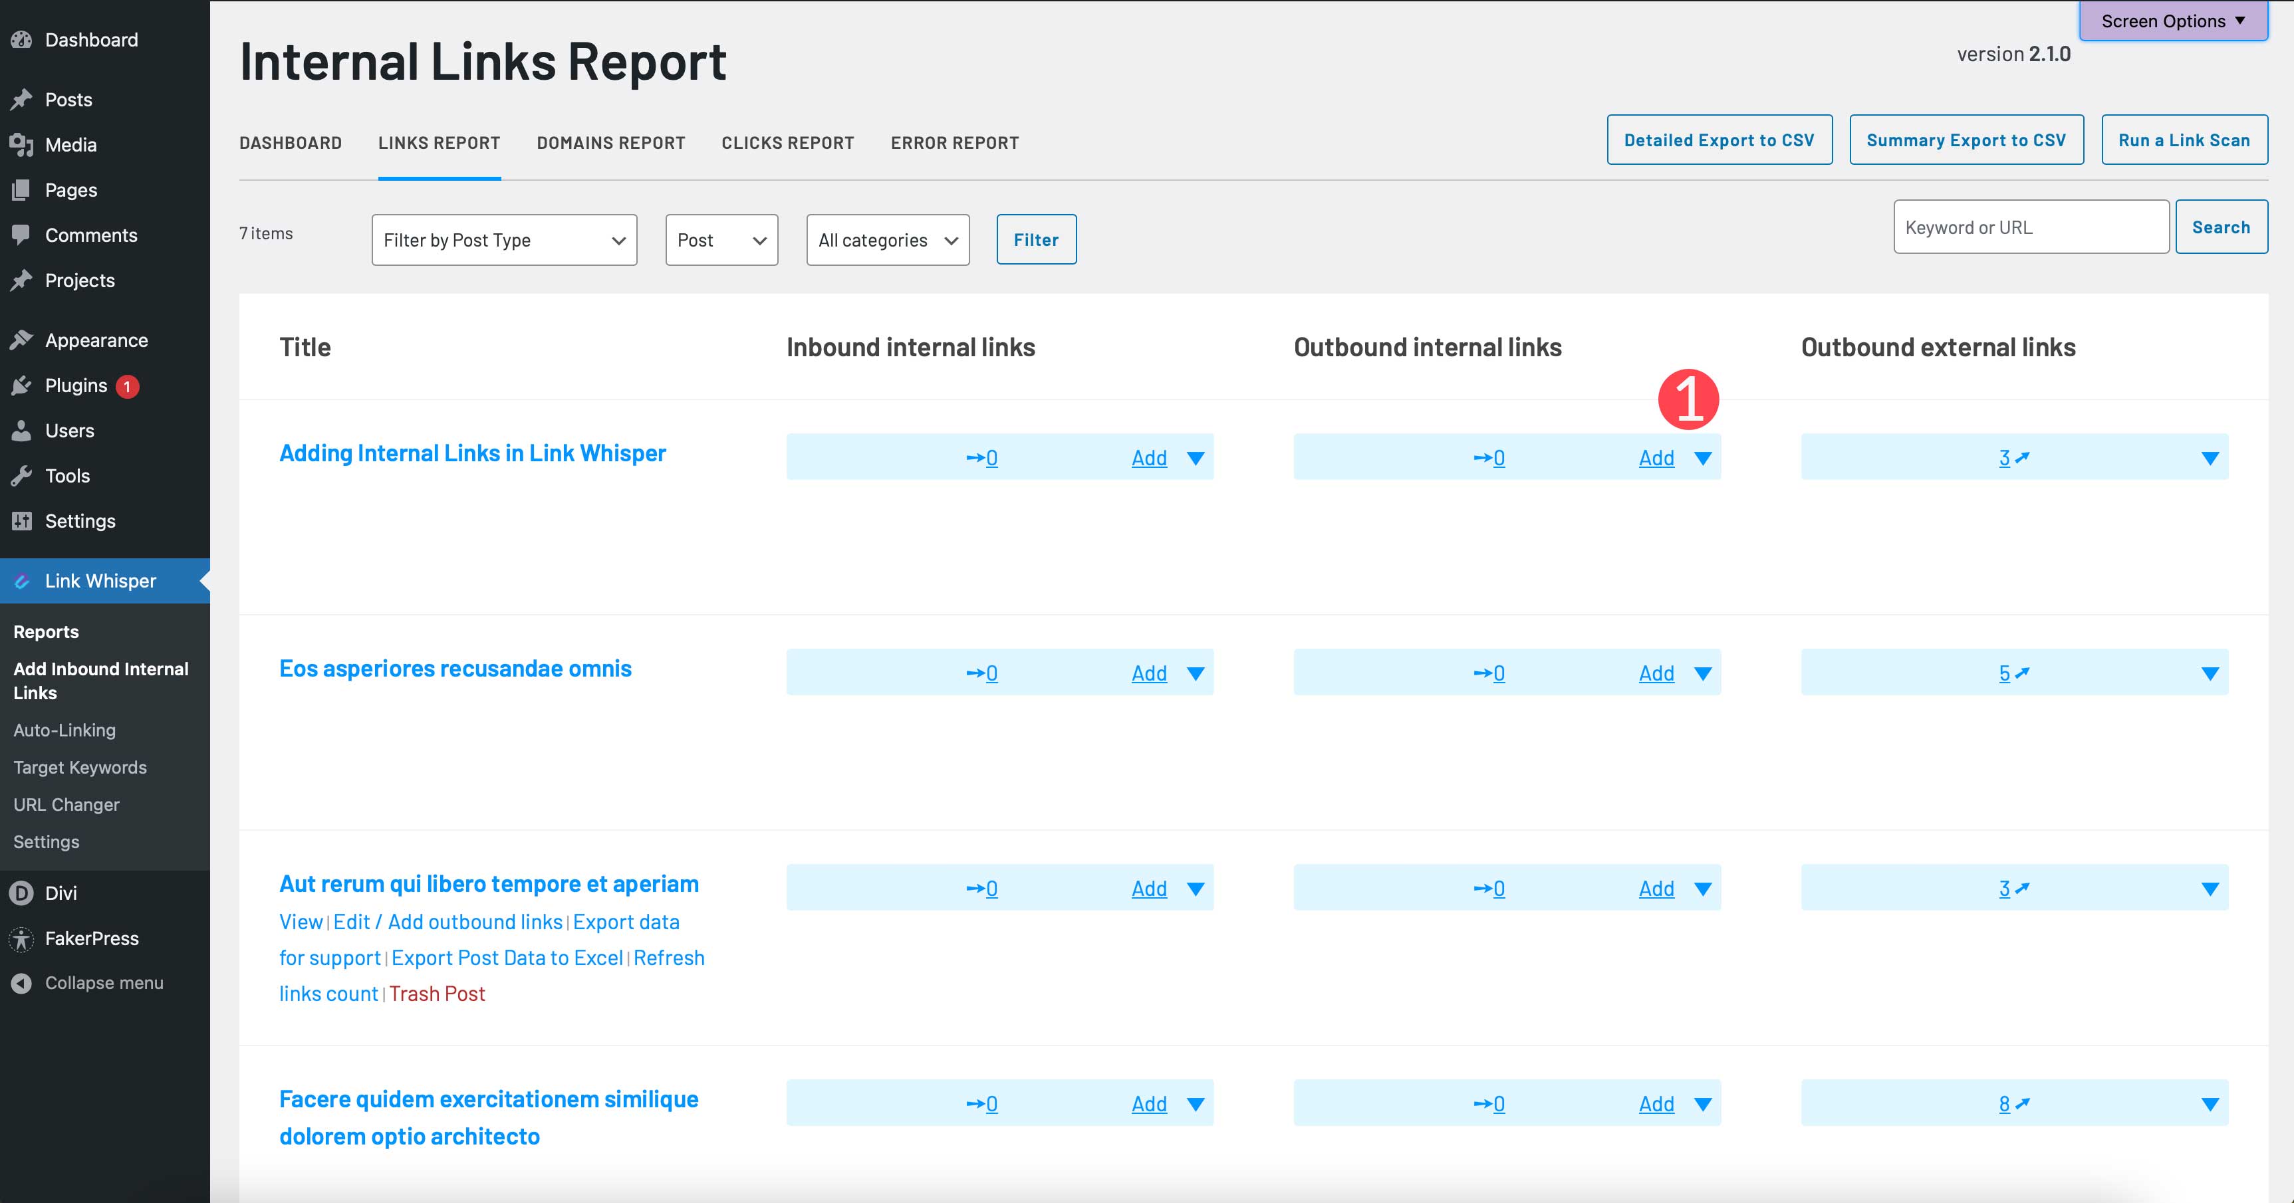
Task: Click Run a Link Scan button
Action: [2186, 140]
